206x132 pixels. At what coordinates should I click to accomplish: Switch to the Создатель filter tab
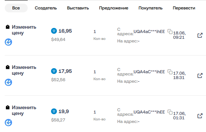pyautogui.click(x=46, y=8)
